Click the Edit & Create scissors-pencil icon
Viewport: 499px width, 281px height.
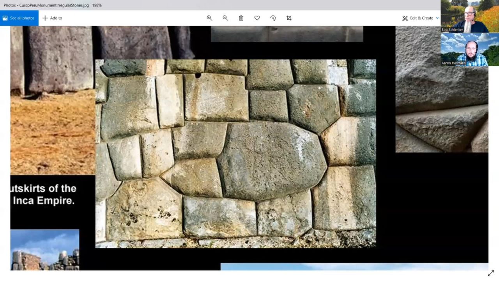coord(405,18)
